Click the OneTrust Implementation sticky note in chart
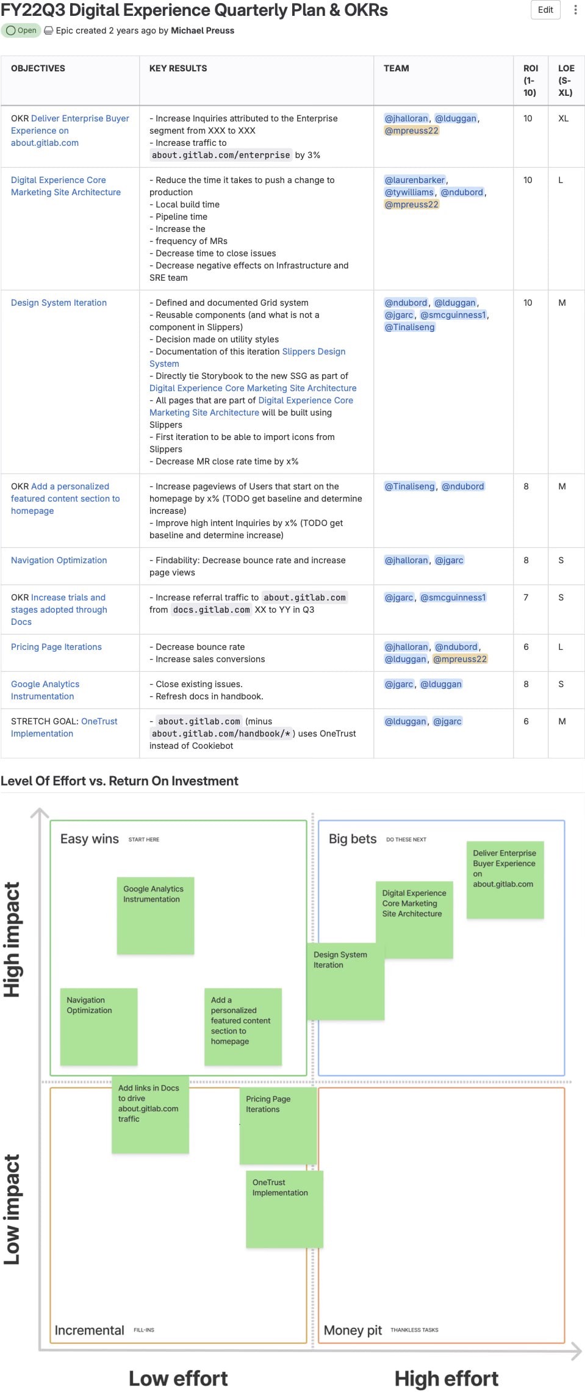 pyautogui.click(x=284, y=1208)
